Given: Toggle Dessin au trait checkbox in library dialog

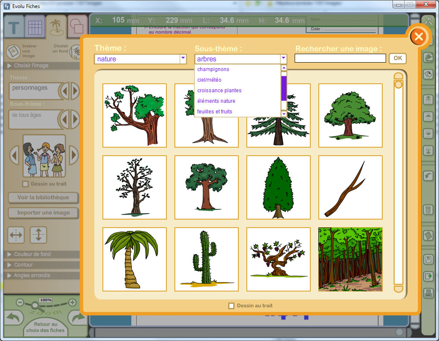Looking at the screenshot, I should pyautogui.click(x=231, y=305).
